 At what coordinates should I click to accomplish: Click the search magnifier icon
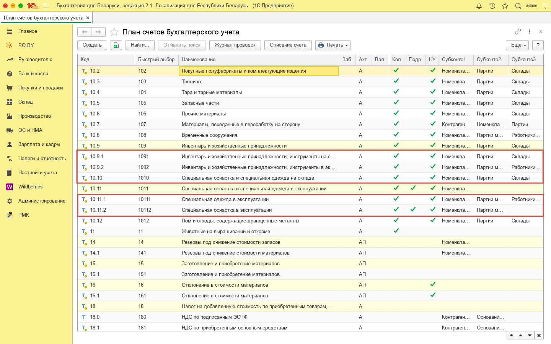point(518,6)
